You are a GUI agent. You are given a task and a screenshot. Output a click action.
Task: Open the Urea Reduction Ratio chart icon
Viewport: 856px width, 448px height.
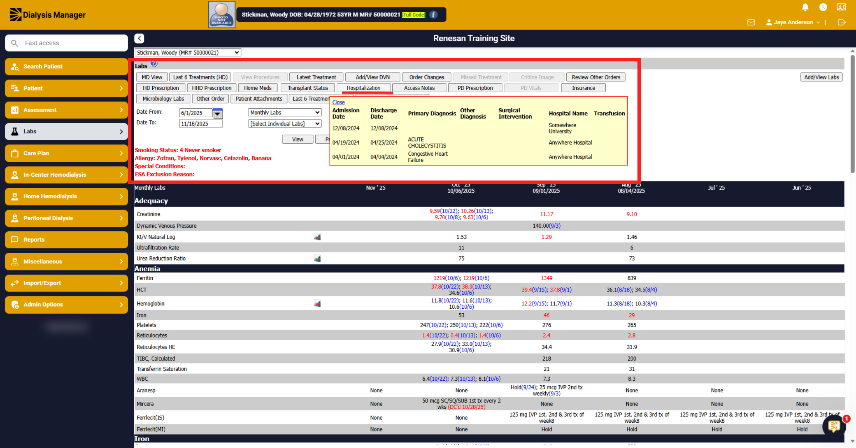(317, 258)
